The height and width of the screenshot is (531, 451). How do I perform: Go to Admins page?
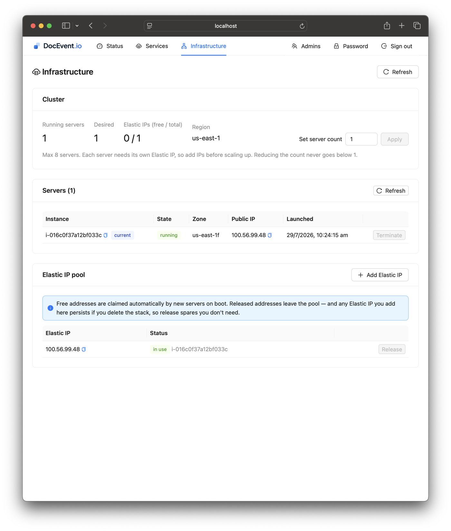click(306, 46)
